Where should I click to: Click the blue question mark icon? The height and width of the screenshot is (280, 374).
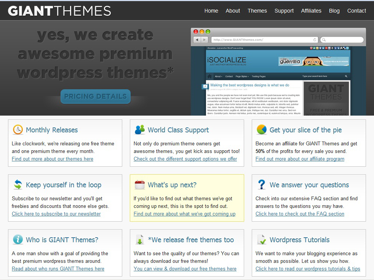(262, 185)
